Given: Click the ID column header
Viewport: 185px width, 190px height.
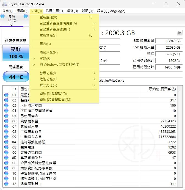Looking at the screenshot, I should point(14,89).
